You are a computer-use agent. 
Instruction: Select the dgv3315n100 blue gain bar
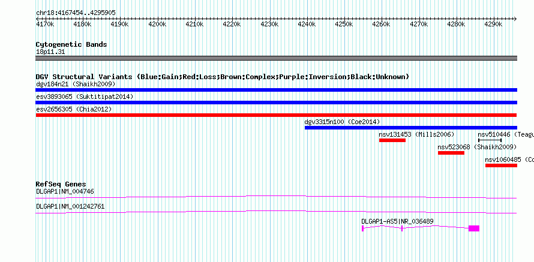coord(411,128)
